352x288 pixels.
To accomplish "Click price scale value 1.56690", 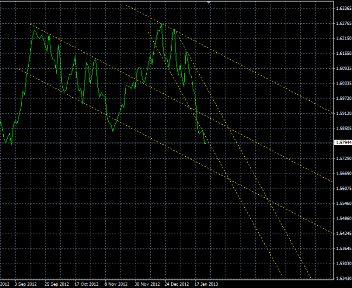I will pyautogui.click(x=343, y=174).
